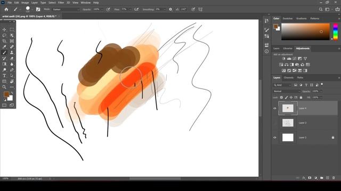Open the Window menu
The image size is (341, 191).
point(85,3)
